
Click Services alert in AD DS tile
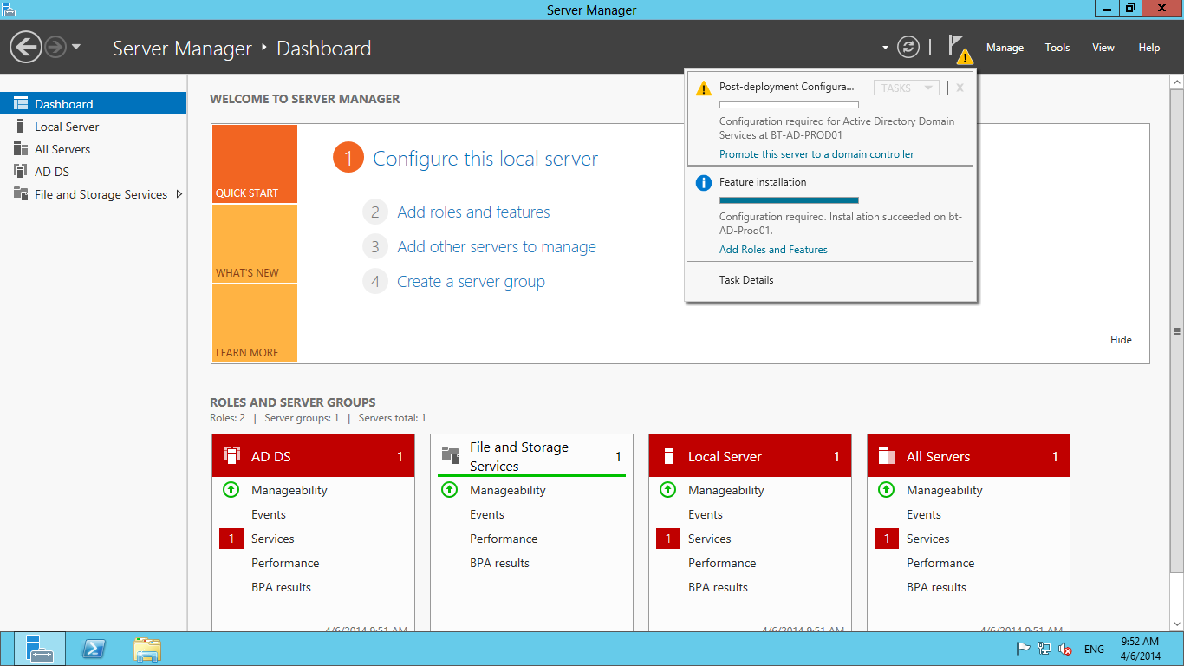click(x=273, y=539)
